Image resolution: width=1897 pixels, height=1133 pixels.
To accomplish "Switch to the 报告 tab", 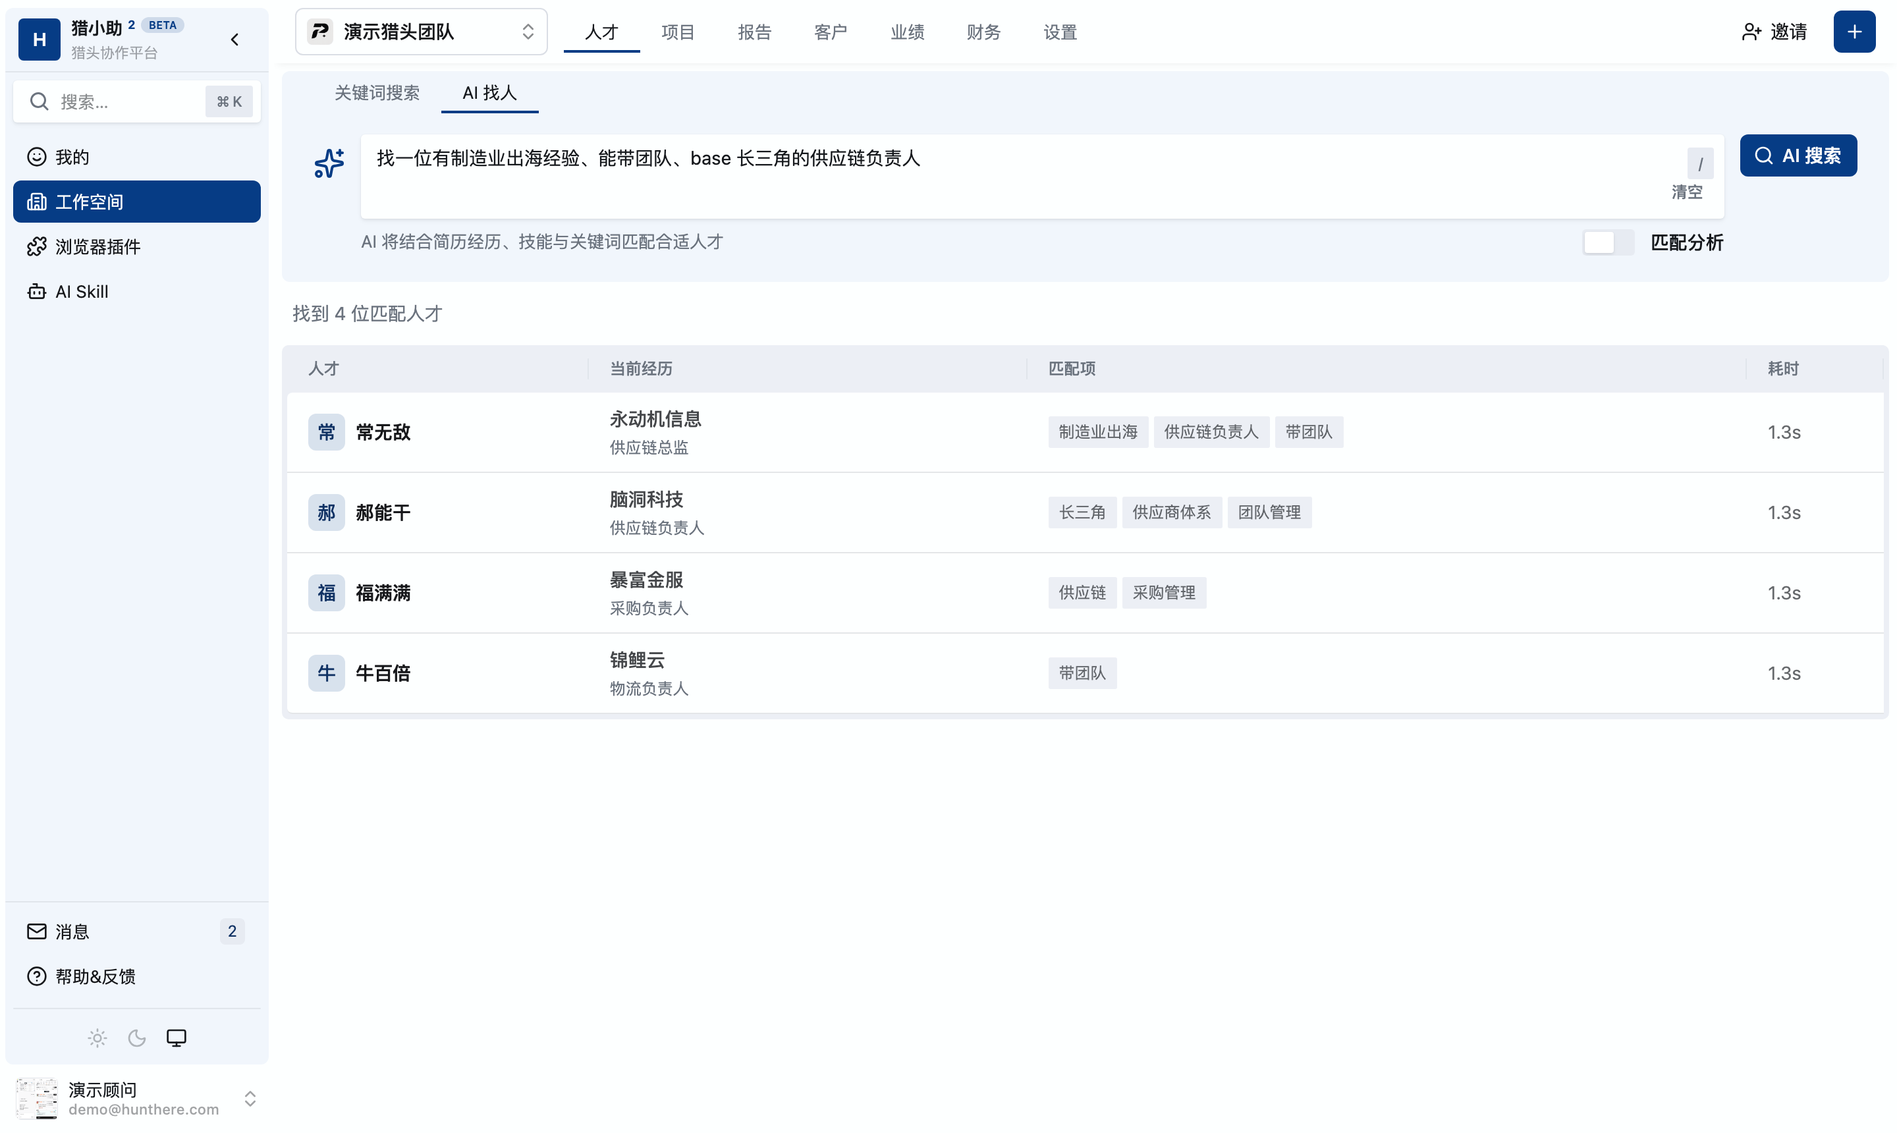I will pyautogui.click(x=754, y=32).
